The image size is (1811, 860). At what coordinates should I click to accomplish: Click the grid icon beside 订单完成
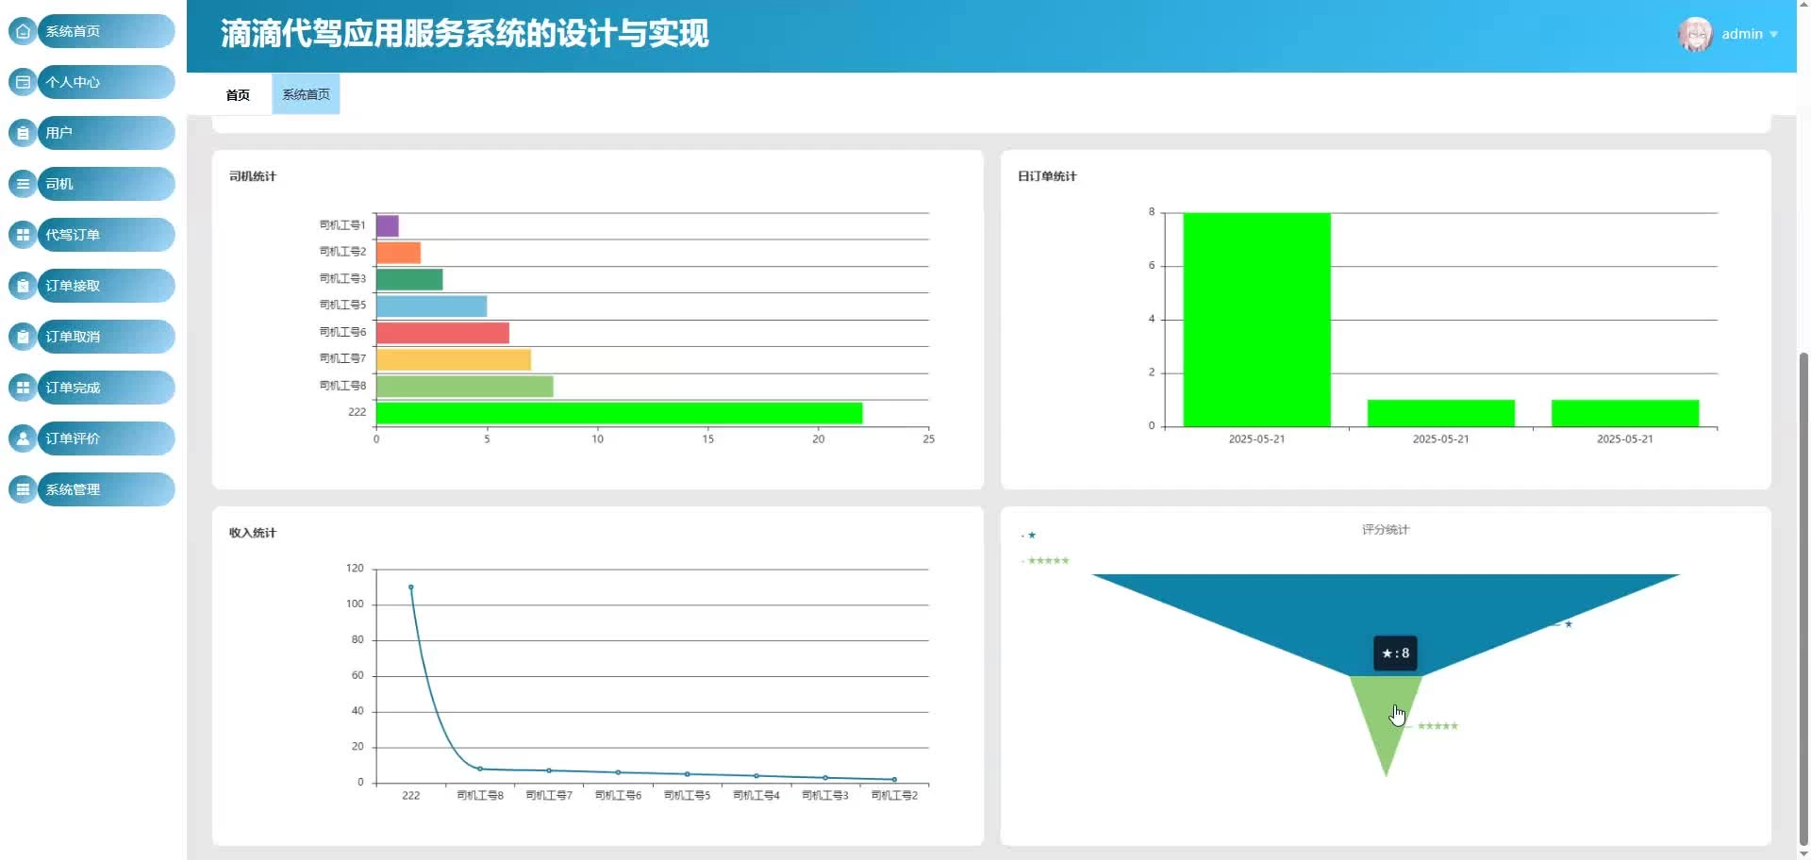[x=23, y=388]
